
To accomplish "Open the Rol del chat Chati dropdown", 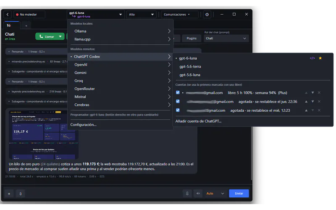I will pos(226,38).
